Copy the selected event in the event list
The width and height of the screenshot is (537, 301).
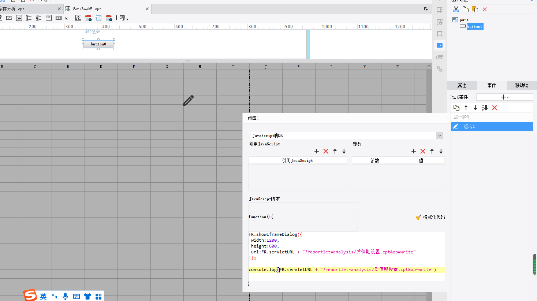pos(456,108)
